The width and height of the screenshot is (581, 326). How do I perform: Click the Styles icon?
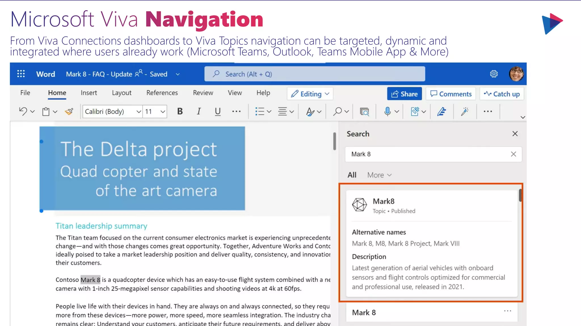pos(310,111)
